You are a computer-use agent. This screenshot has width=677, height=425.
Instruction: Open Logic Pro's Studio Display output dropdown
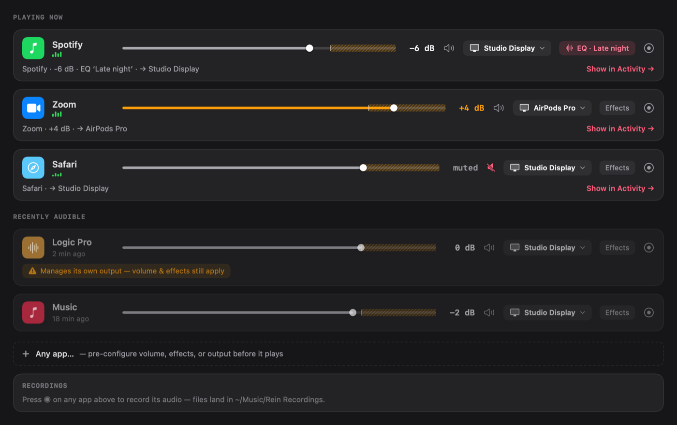(x=547, y=248)
